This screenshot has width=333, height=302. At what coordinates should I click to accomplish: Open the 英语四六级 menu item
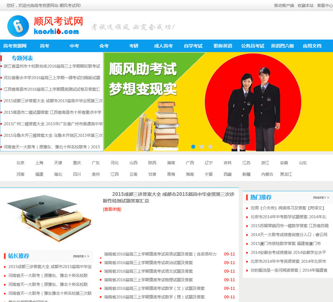tap(282, 46)
